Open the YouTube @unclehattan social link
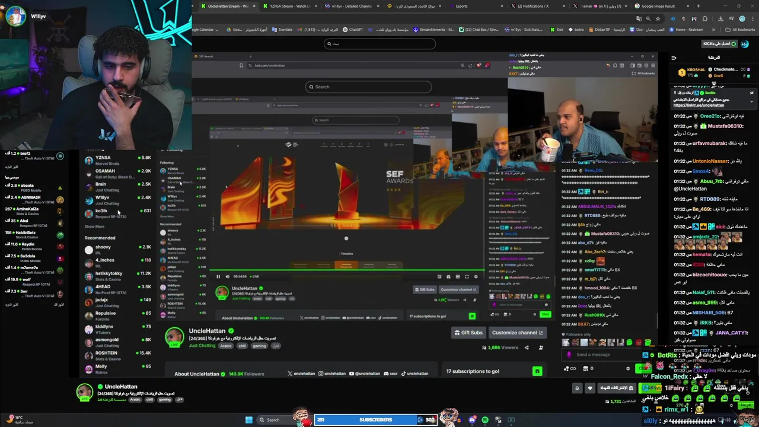Image resolution: width=759 pixels, height=427 pixels. point(364,374)
